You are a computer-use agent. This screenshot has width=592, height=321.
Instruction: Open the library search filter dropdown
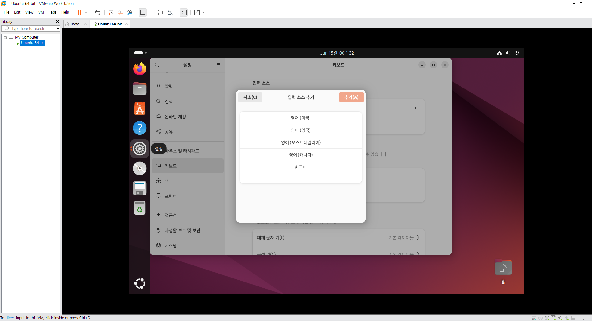coord(58,28)
